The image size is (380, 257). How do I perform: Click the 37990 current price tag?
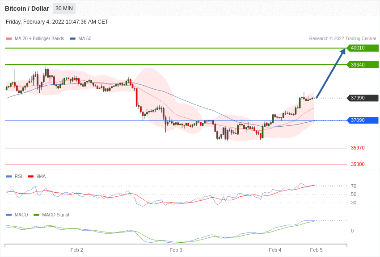[363, 98]
